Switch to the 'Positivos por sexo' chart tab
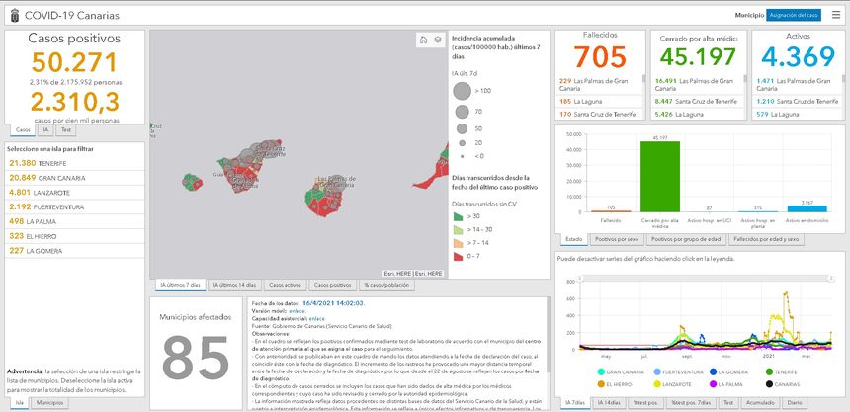850x412 pixels. pyautogui.click(x=617, y=239)
